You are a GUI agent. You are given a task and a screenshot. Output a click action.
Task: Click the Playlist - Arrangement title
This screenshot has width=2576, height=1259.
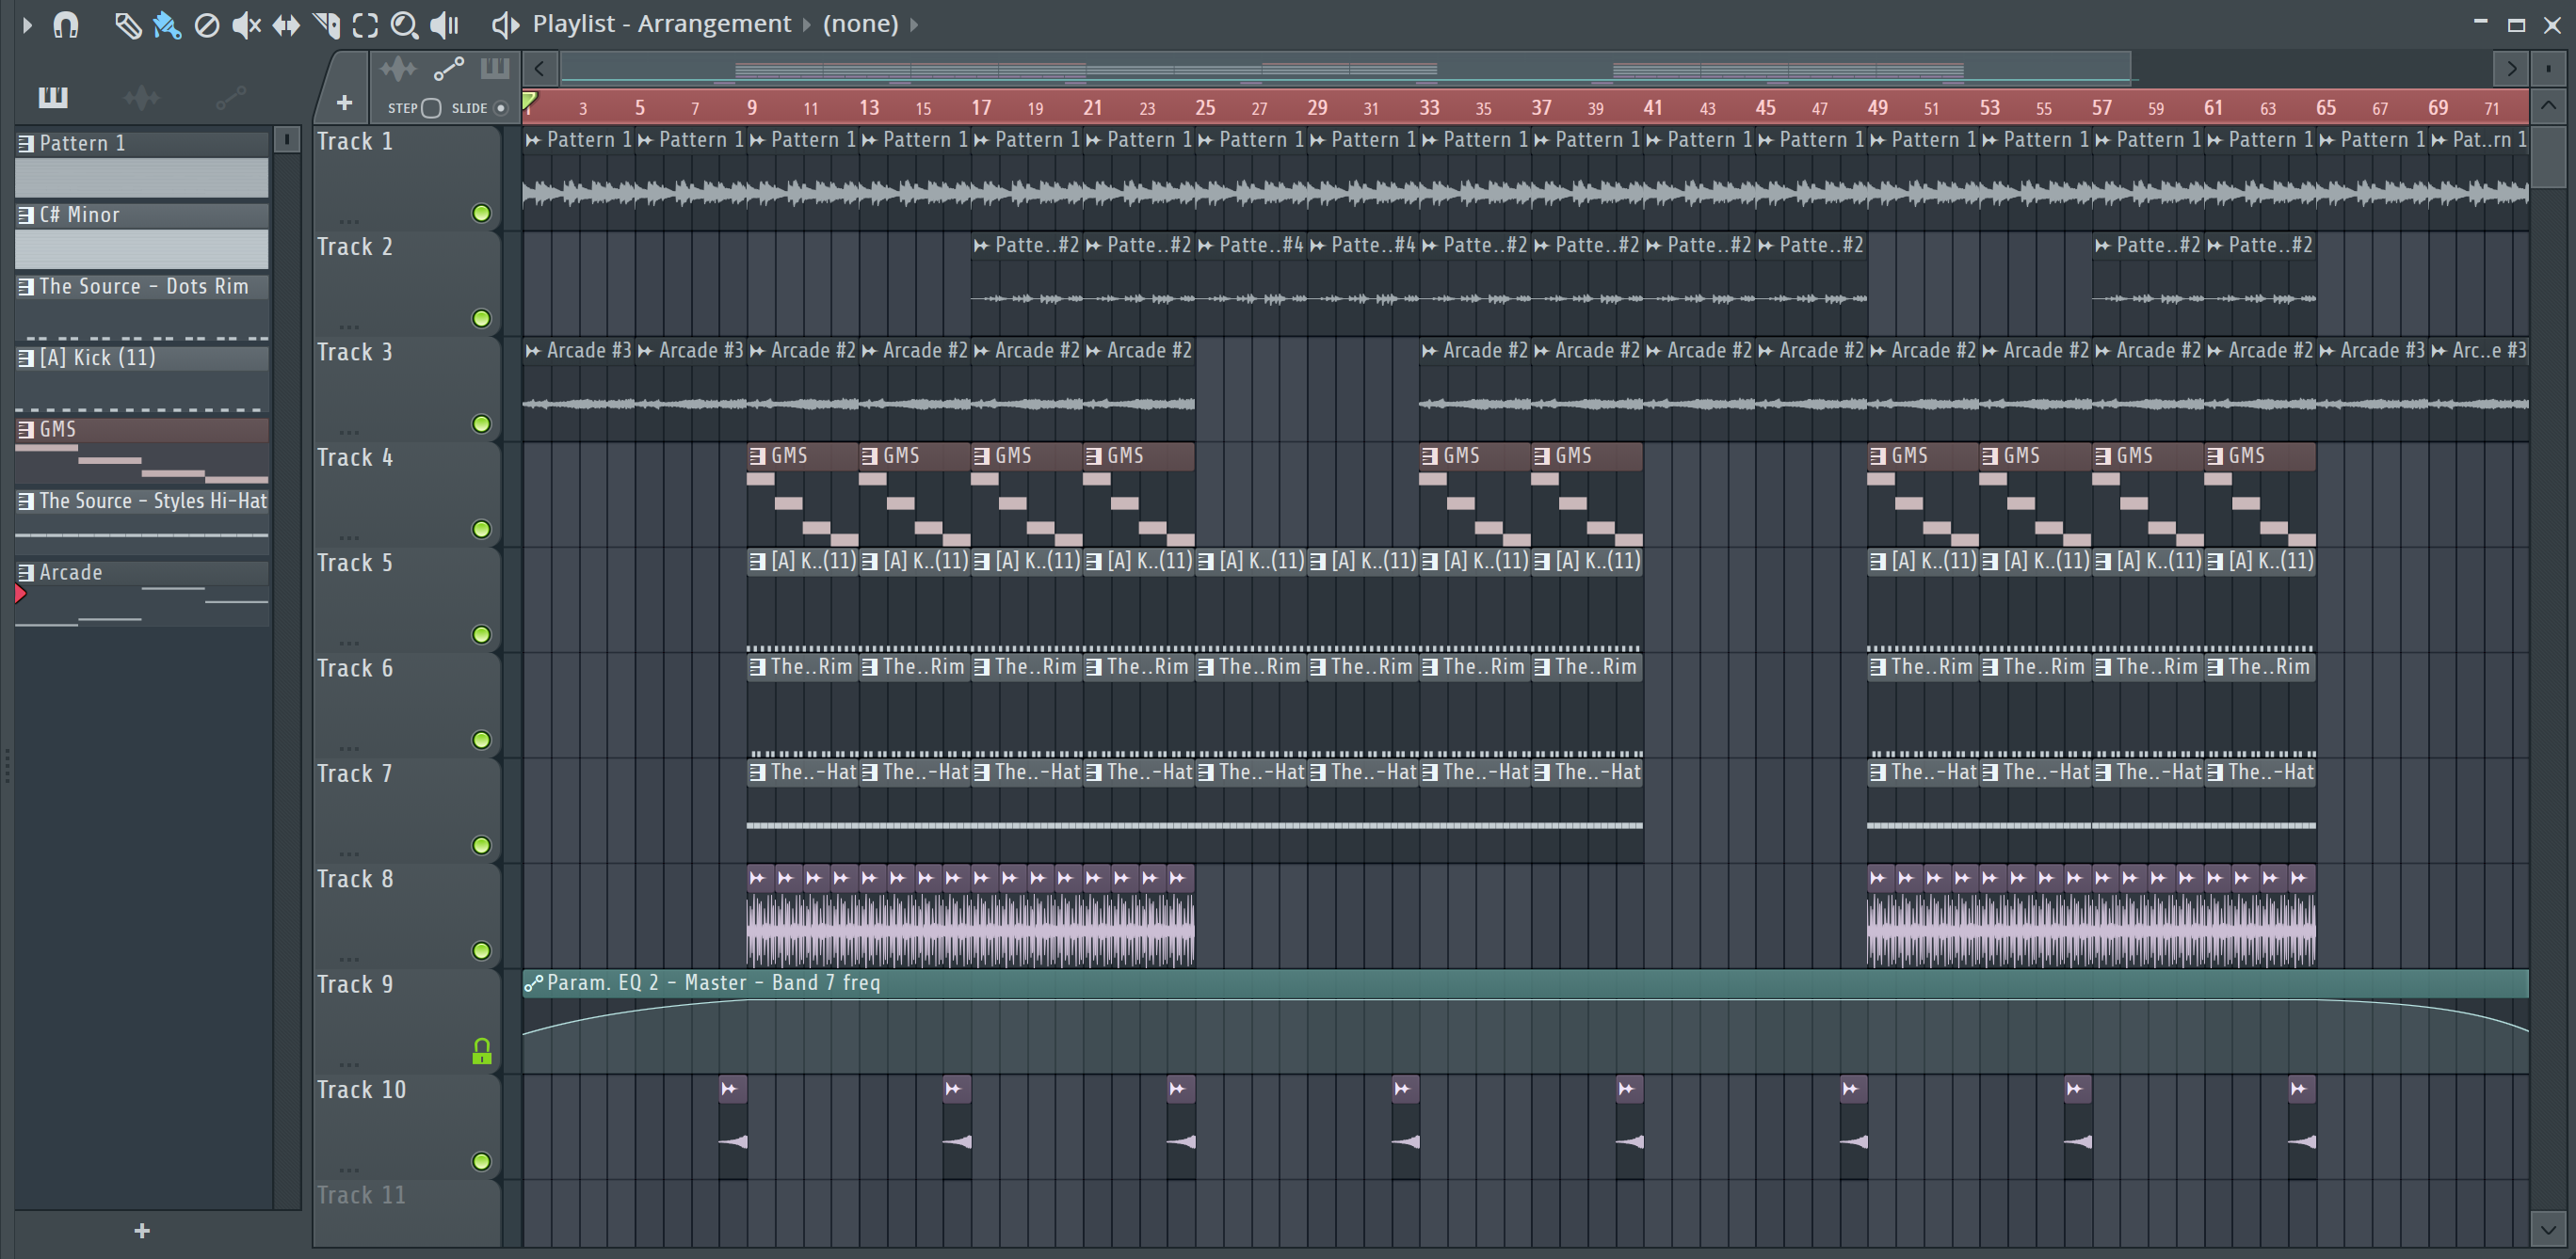[x=661, y=24]
